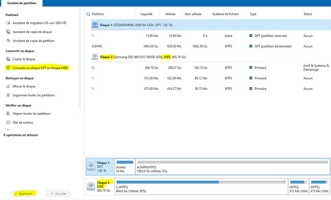Click the (Autre) 16 Mo block in disk map
This screenshot has height=200, width=331.
[x=125, y=167]
